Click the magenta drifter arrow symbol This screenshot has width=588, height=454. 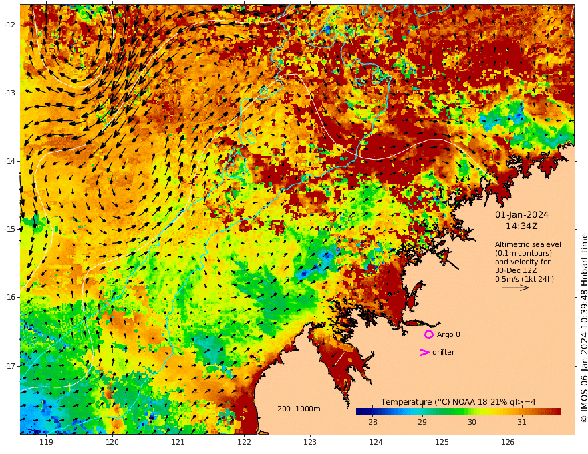click(x=424, y=352)
